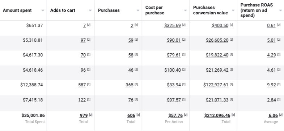Click the footnote [2] beside total $212,096.46
This screenshot has width=284, height=131.
point(233,115)
